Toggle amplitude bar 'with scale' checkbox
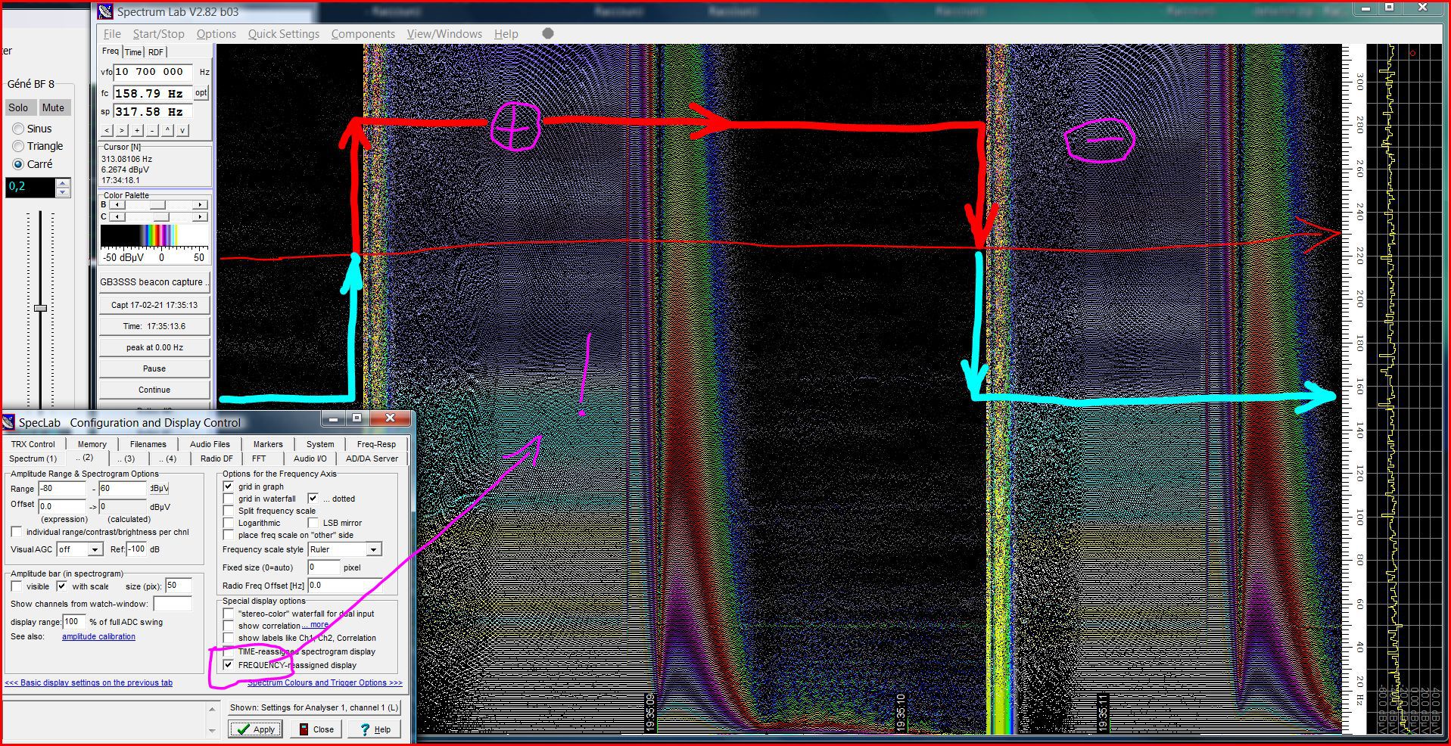Screen dimensions: 1451x746 [62, 586]
